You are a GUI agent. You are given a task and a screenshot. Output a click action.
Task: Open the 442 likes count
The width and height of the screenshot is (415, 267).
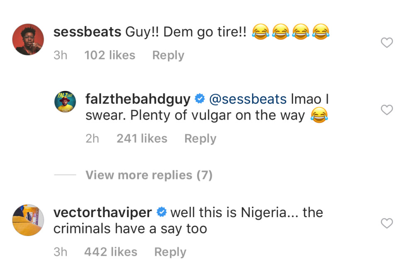pos(110,252)
